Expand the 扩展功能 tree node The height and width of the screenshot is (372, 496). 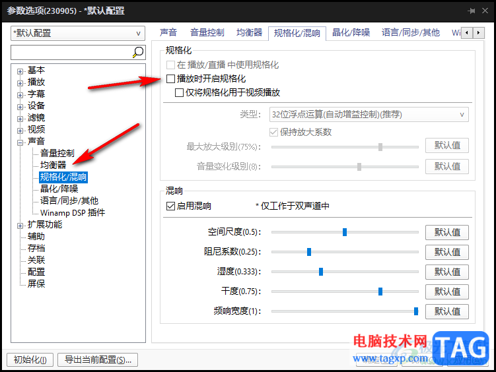click(x=20, y=226)
